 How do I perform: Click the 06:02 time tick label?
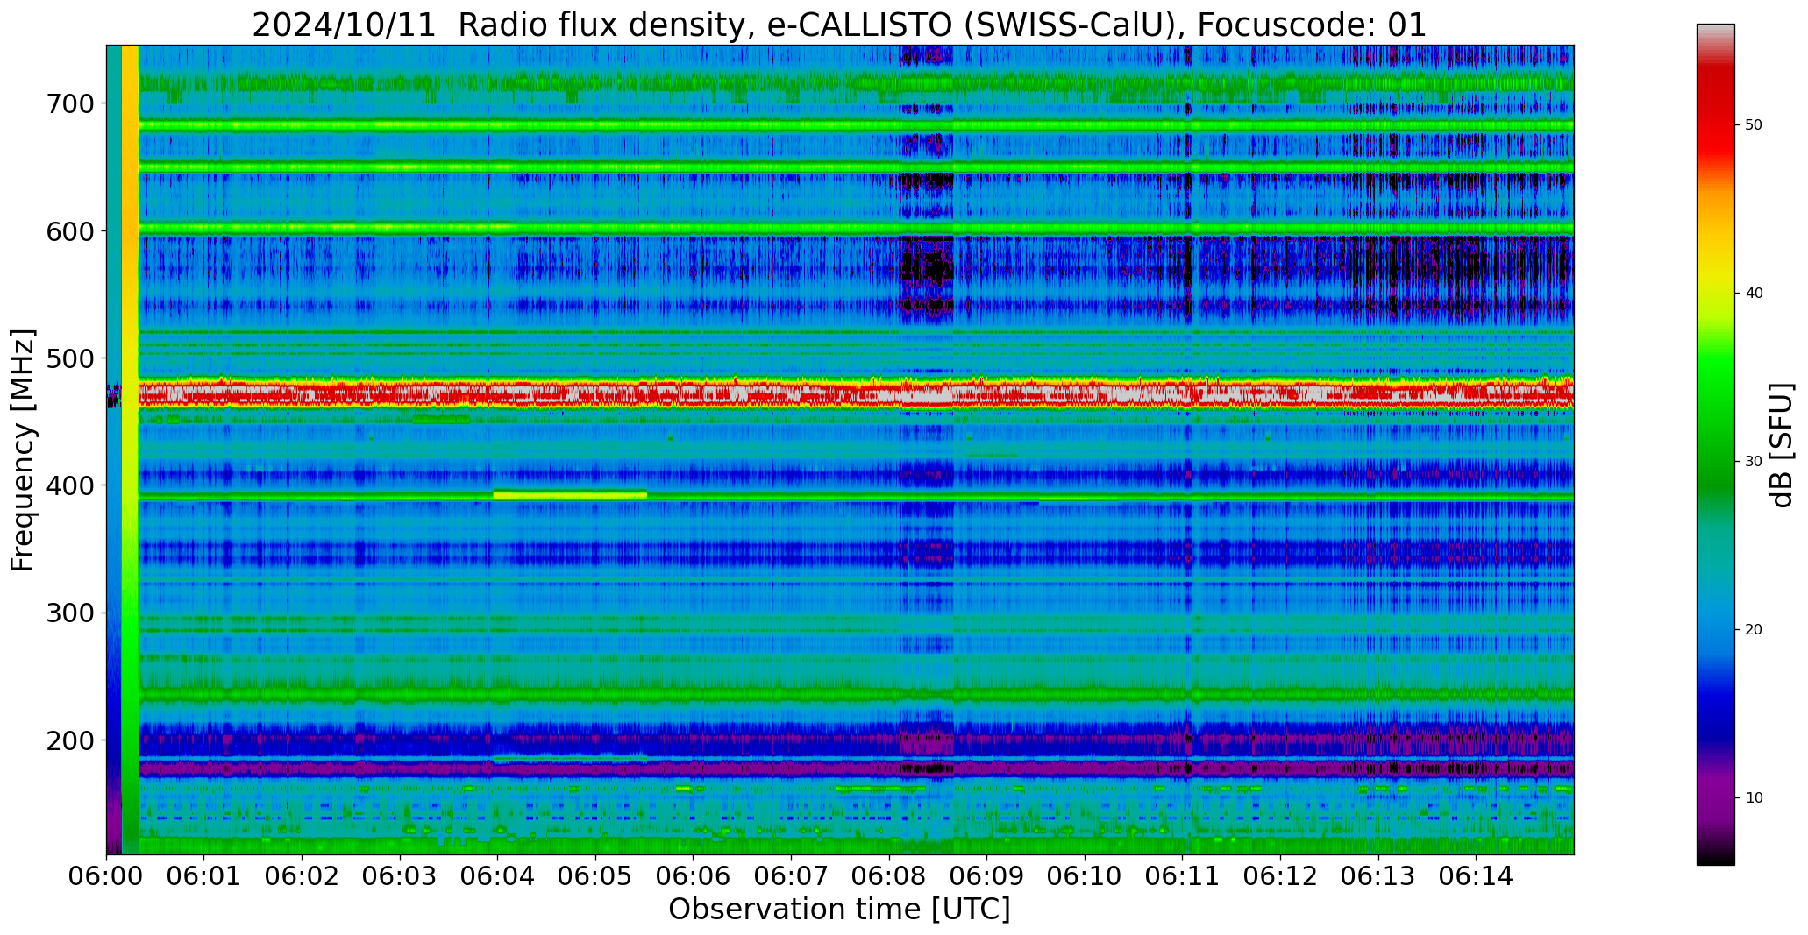[303, 875]
